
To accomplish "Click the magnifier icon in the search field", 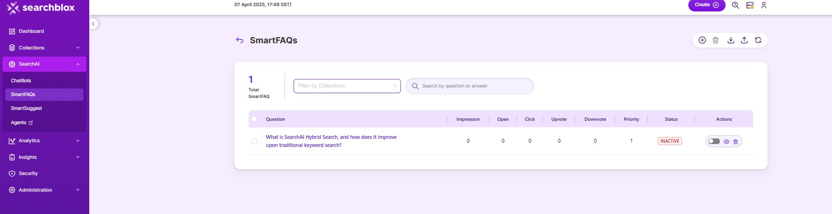I will click(x=415, y=86).
